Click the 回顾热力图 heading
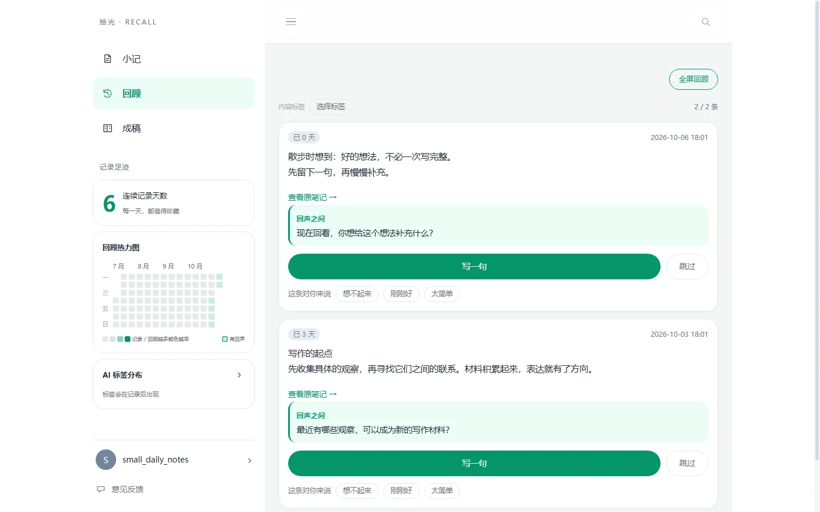 (121, 247)
